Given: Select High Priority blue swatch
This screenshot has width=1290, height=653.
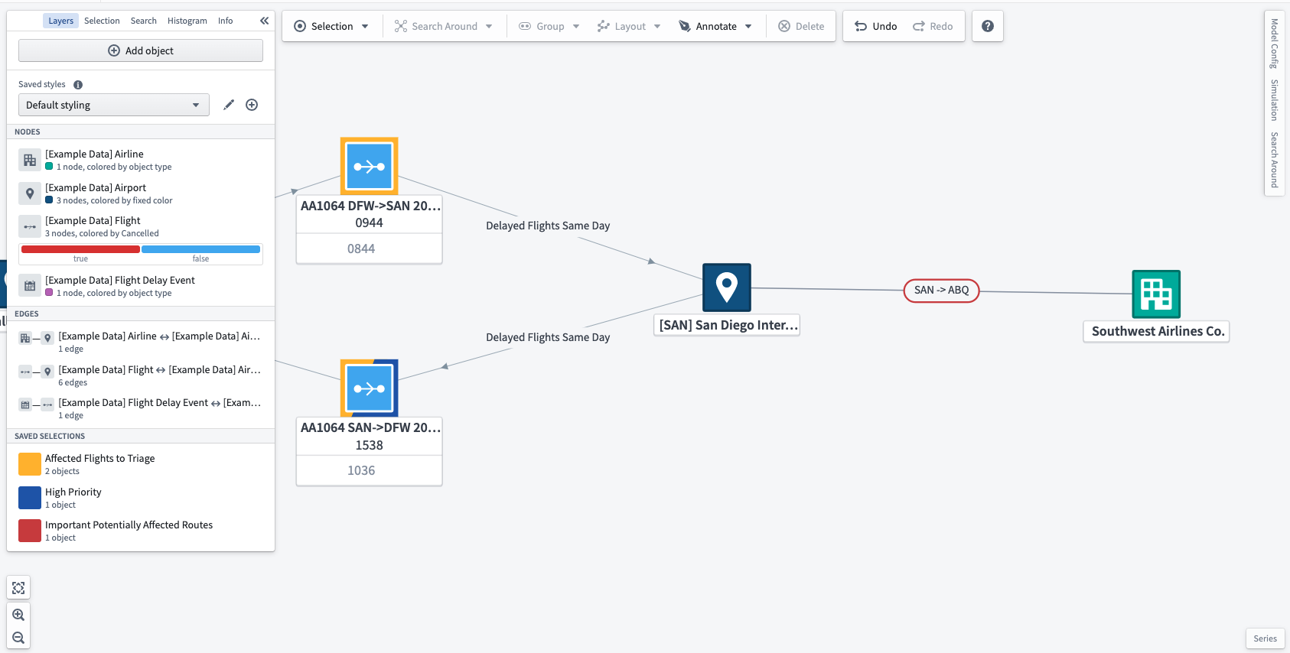Looking at the screenshot, I should (x=30, y=498).
